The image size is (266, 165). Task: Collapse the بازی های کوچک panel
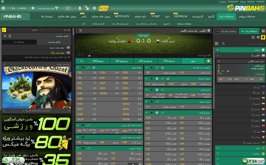tap(4, 64)
